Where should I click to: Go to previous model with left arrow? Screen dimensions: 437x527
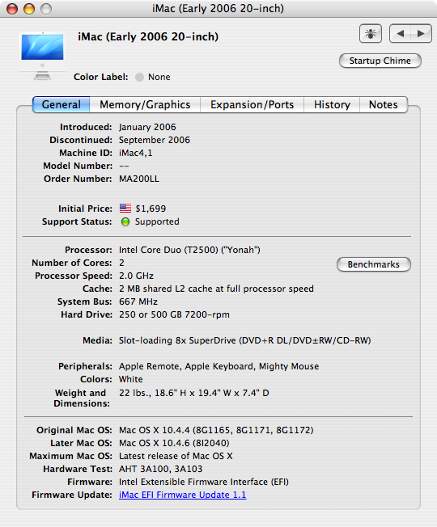[x=400, y=33]
